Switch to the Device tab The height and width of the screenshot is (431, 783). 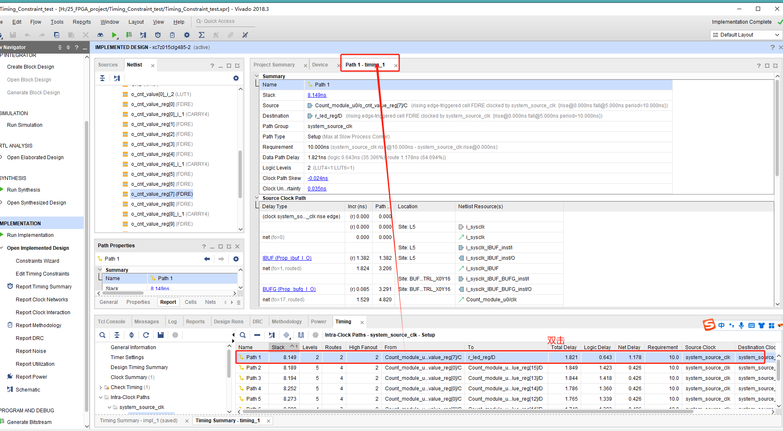(x=320, y=65)
